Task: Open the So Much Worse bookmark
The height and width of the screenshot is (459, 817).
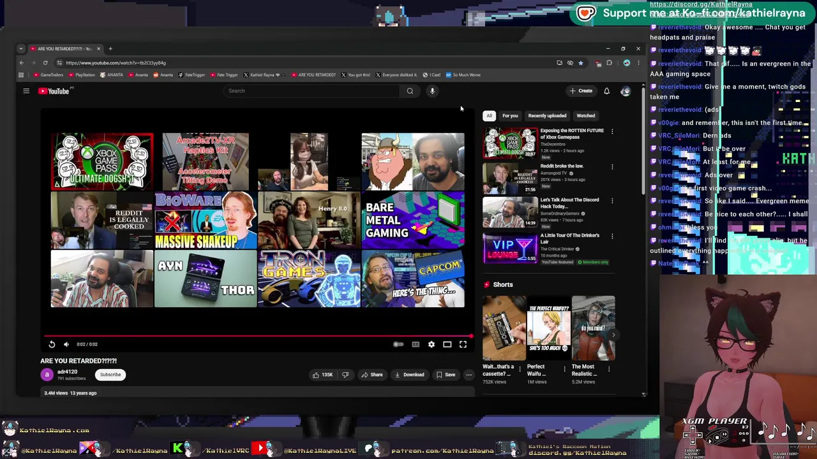Action: point(463,75)
